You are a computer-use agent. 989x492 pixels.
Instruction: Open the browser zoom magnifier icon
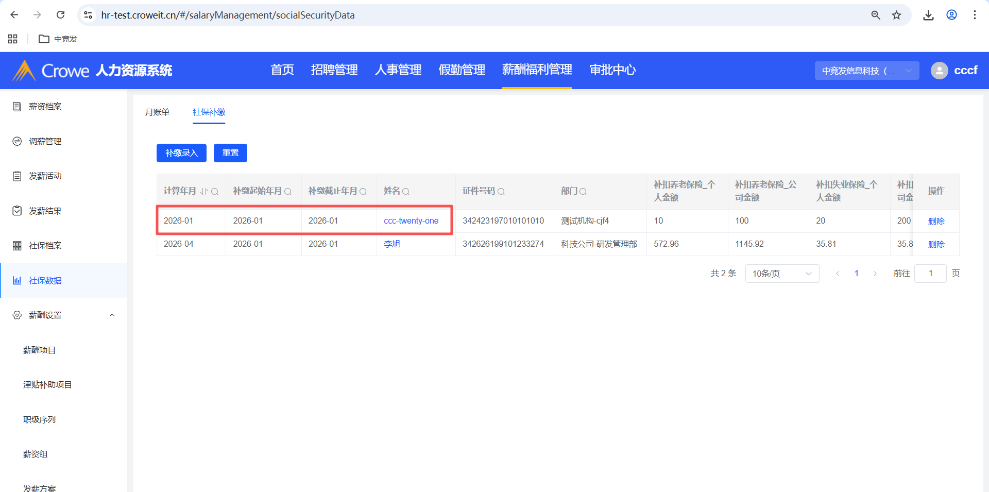pyautogui.click(x=876, y=15)
